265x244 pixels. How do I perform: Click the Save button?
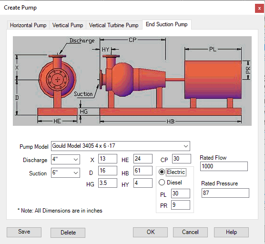tap(24, 232)
